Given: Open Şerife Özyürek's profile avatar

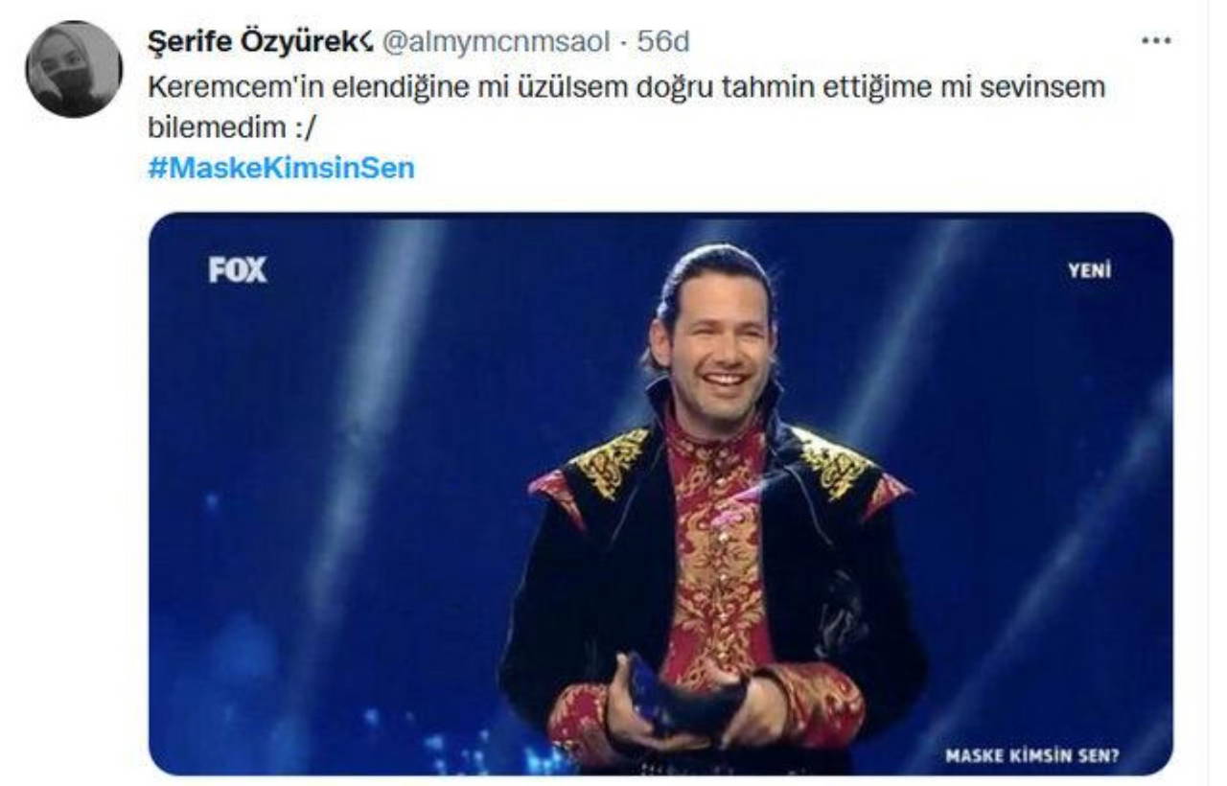Looking at the screenshot, I should click(74, 69).
